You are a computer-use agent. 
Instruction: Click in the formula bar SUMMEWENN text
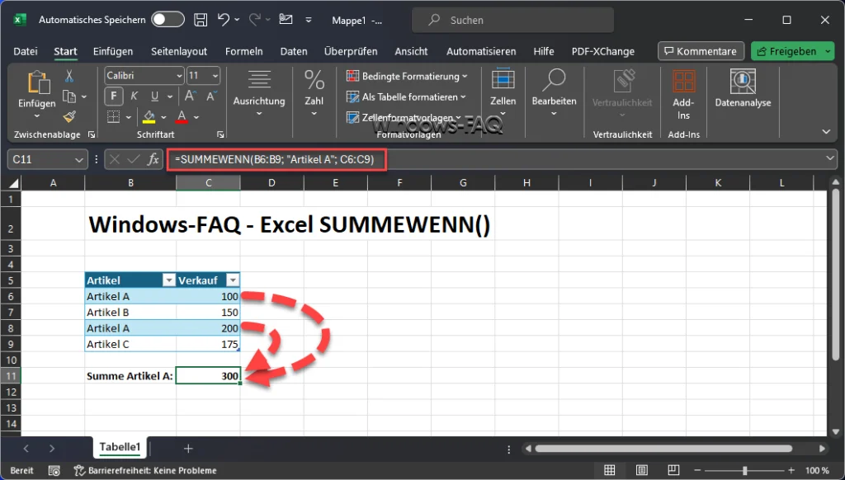[274, 159]
